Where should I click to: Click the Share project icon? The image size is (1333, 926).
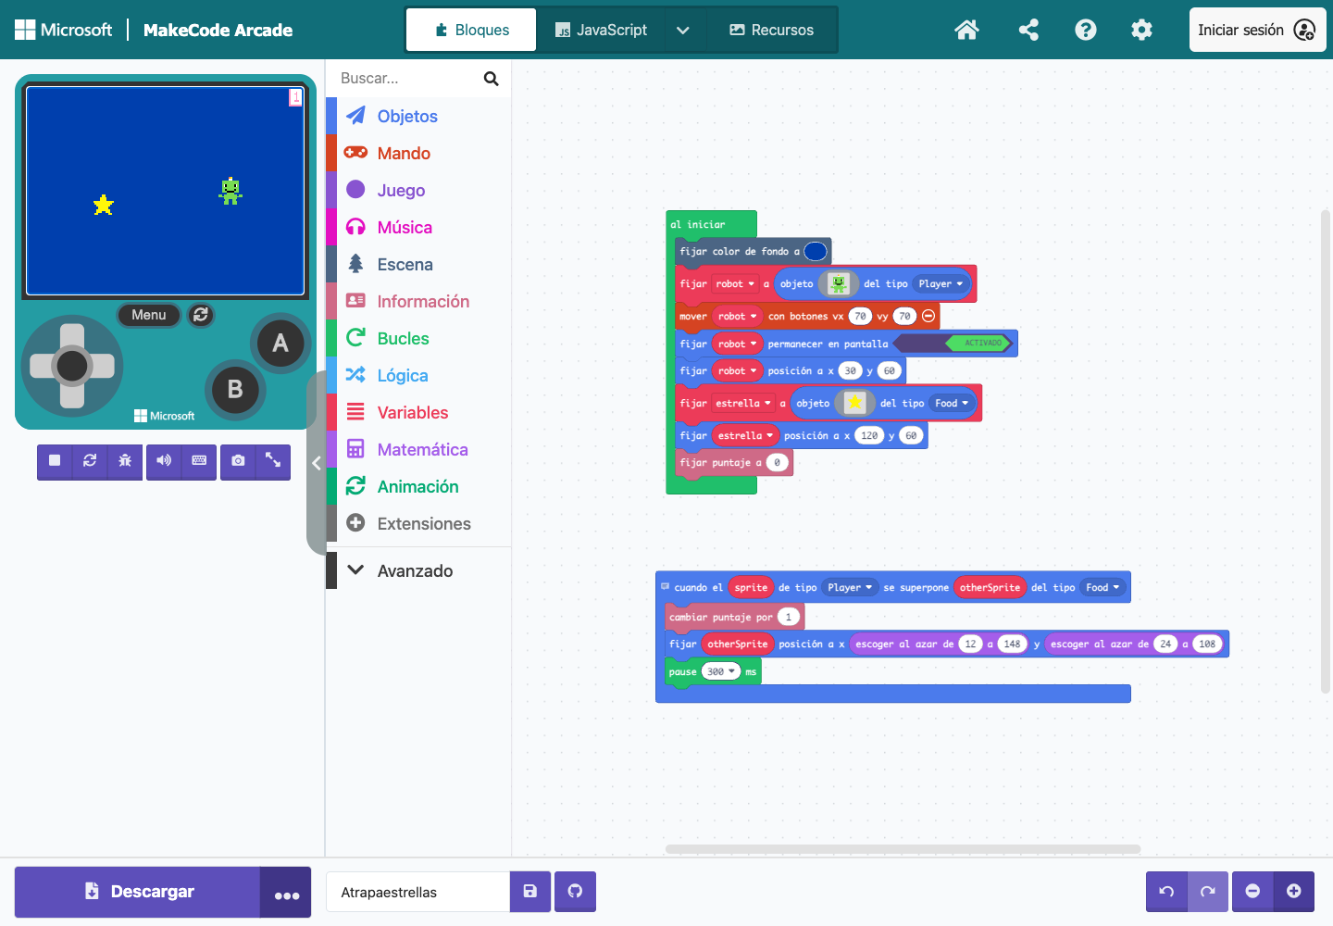coord(1028,30)
